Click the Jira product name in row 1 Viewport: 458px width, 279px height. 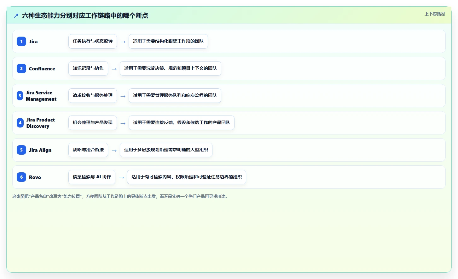(x=33, y=42)
